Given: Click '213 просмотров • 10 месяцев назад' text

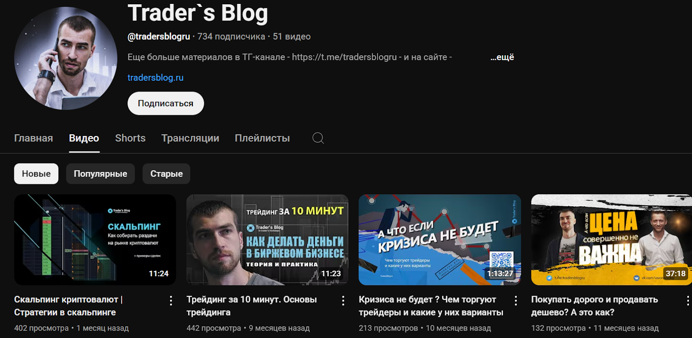Looking at the screenshot, I should tap(425, 328).
